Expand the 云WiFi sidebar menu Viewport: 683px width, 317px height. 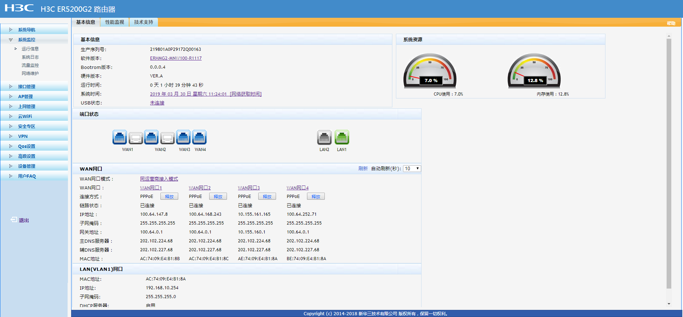coord(34,116)
